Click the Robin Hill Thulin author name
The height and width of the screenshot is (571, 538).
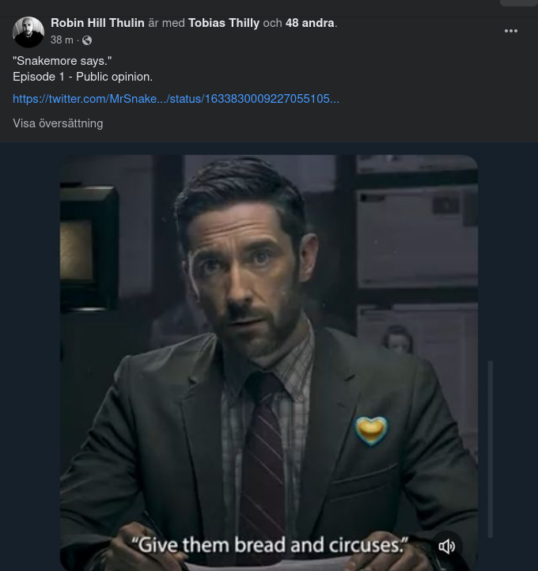tap(97, 23)
